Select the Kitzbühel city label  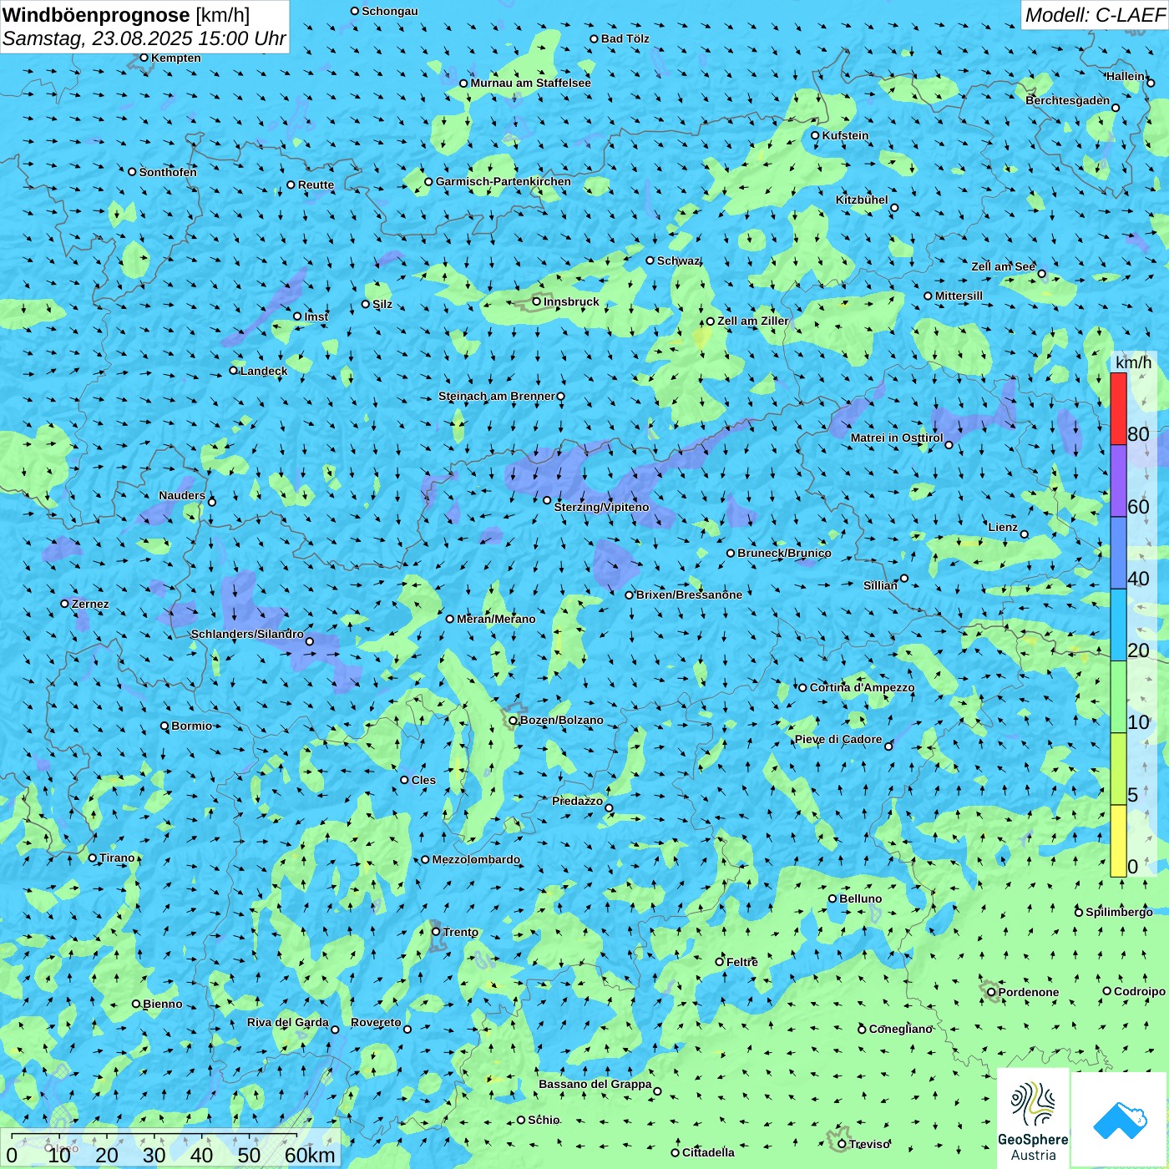tap(862, 200)
